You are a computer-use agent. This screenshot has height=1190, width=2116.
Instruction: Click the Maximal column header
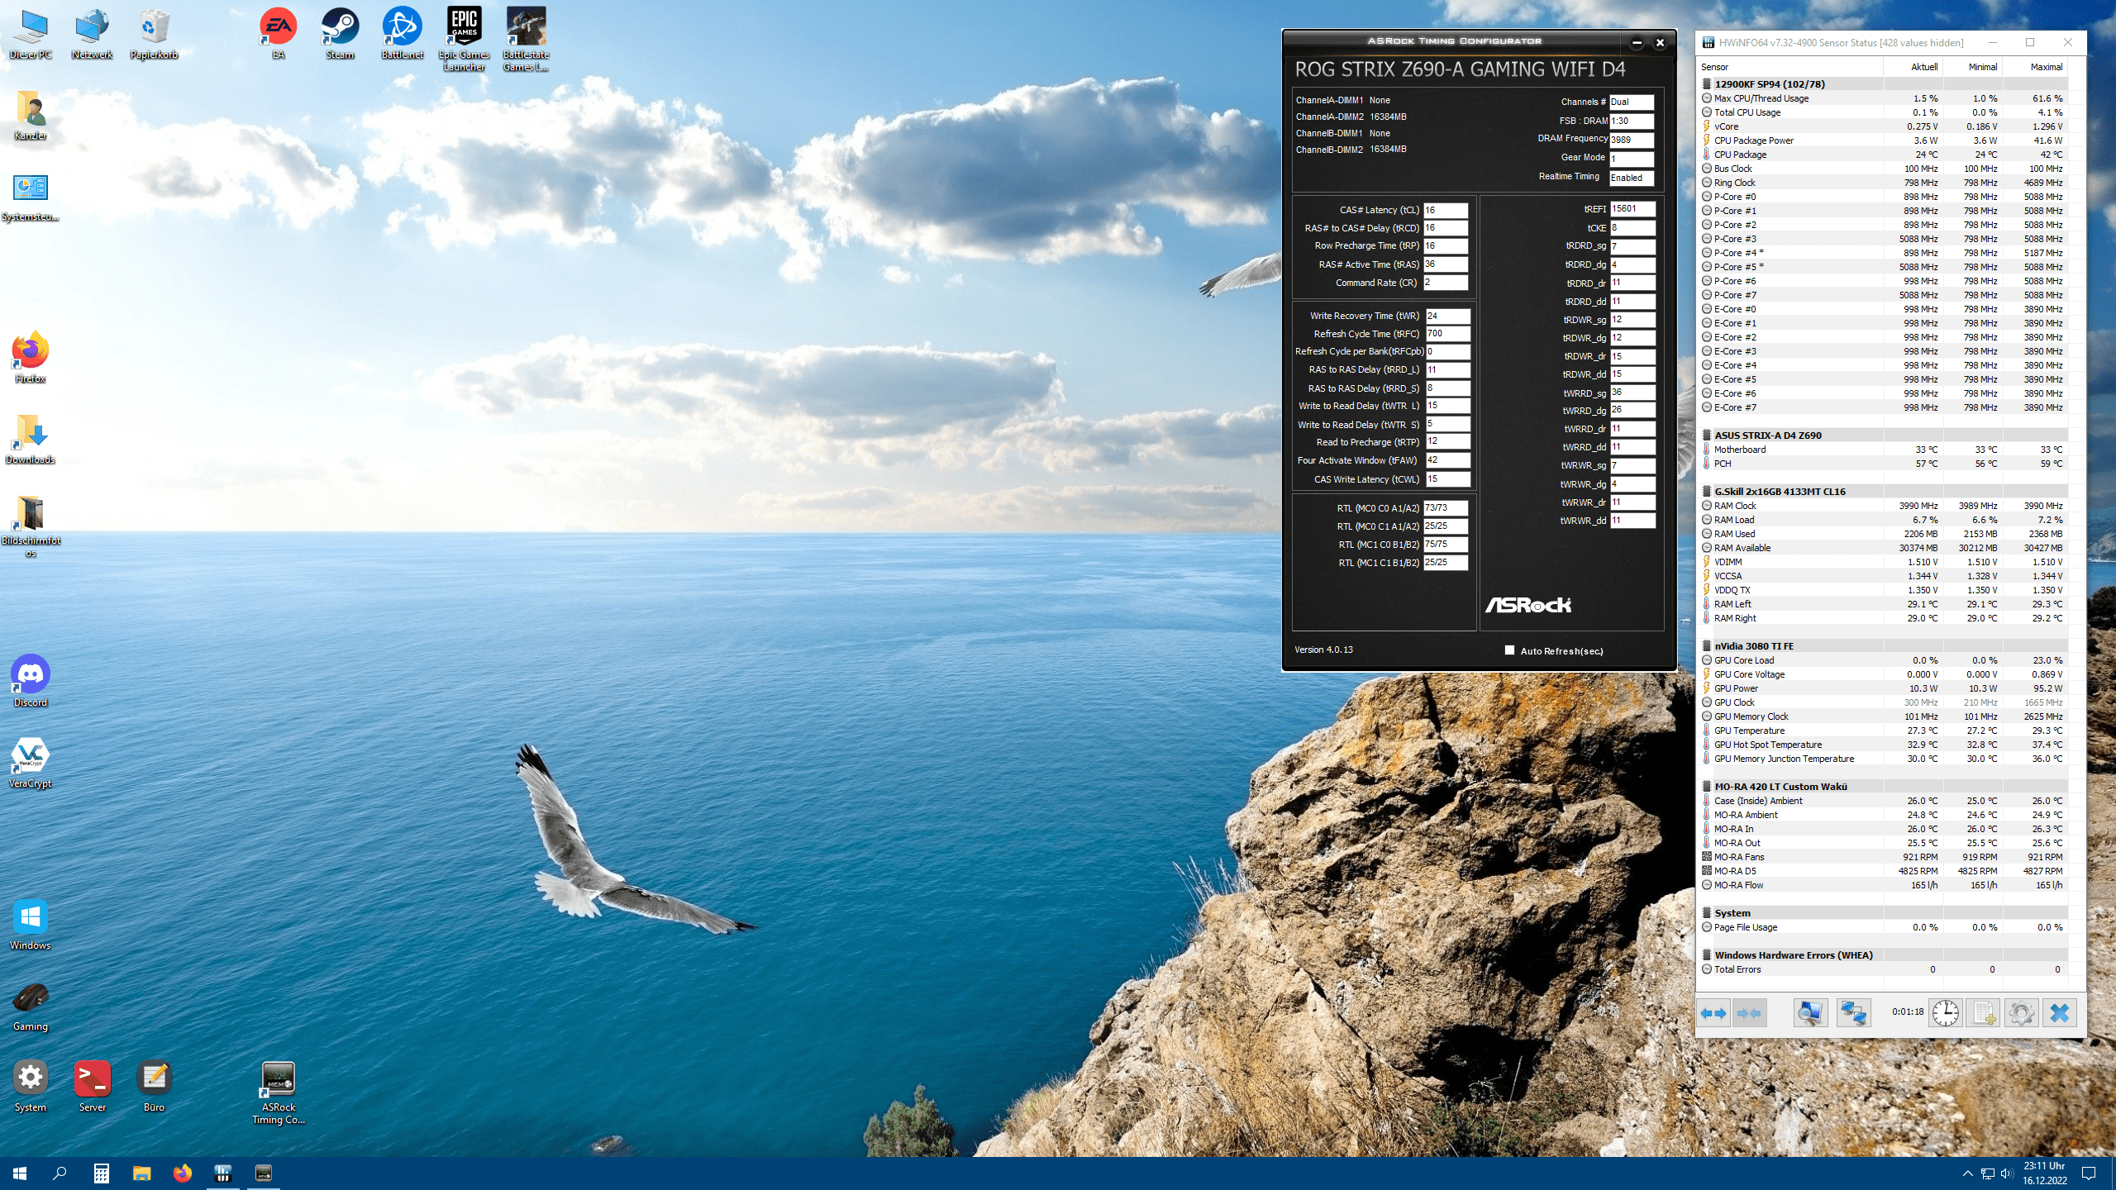click(x=2036, y=67)
